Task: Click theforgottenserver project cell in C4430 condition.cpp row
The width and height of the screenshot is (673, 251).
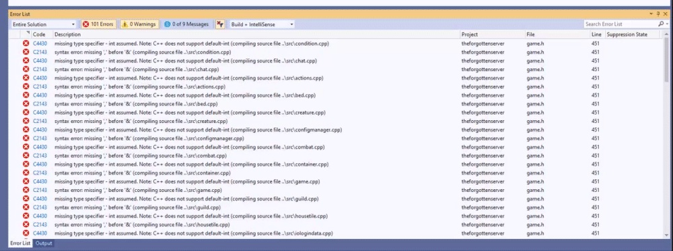Action: (483, 44)
